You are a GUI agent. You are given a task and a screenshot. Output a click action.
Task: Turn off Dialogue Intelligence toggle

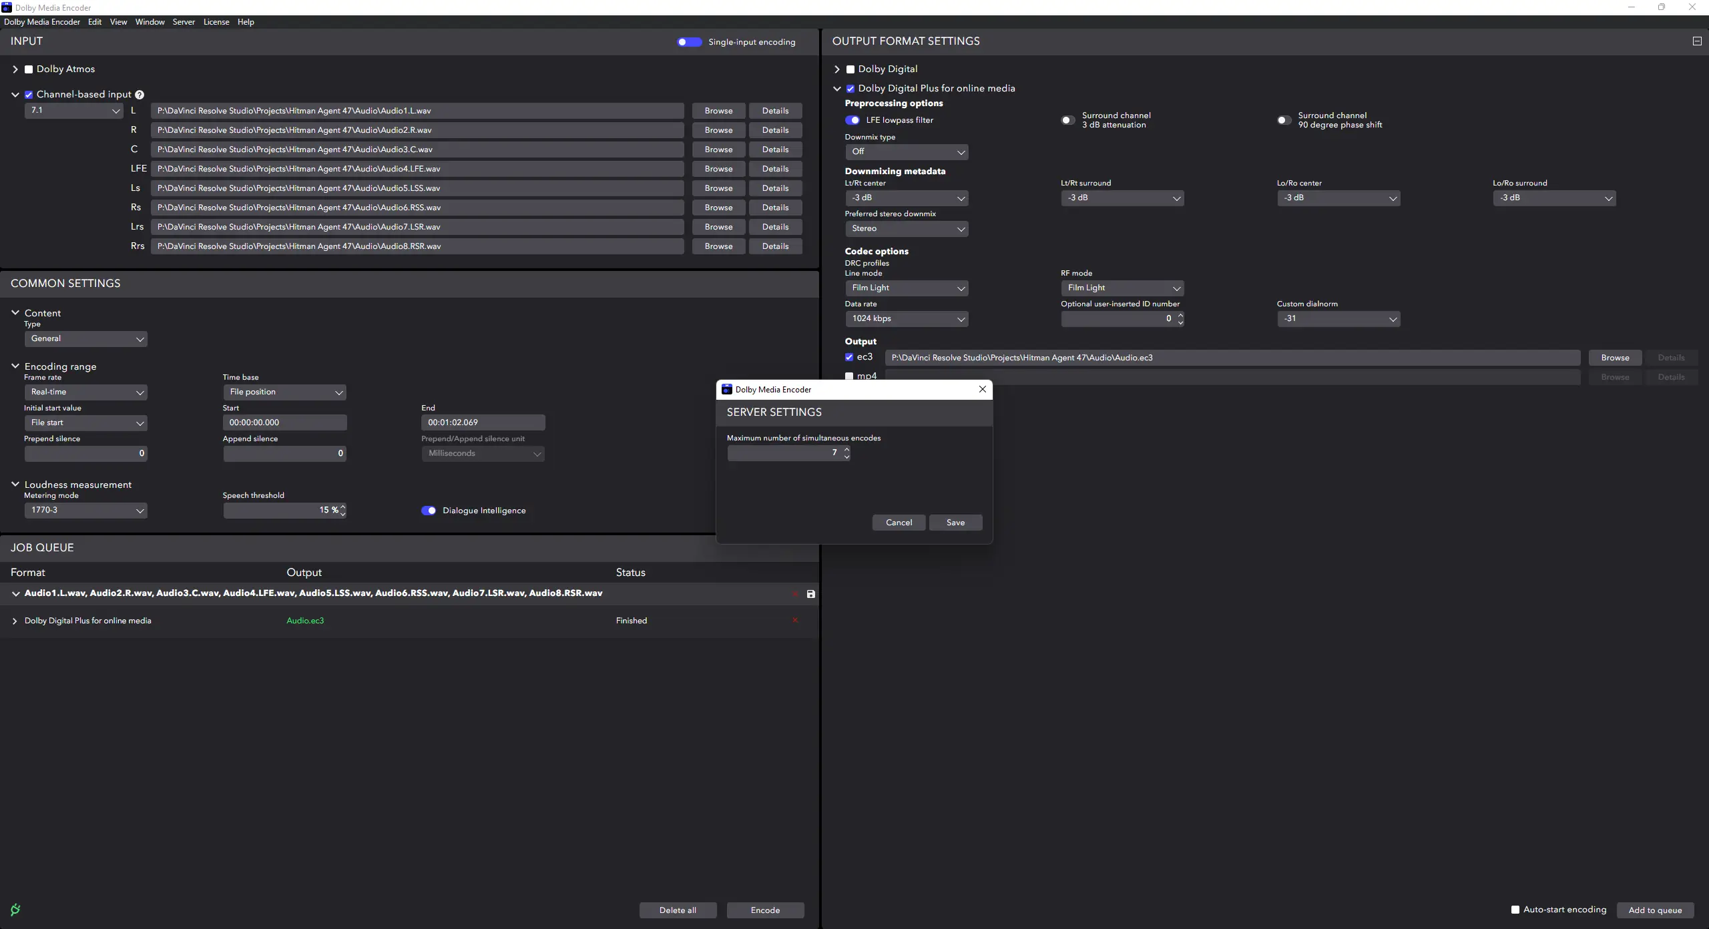429,511
